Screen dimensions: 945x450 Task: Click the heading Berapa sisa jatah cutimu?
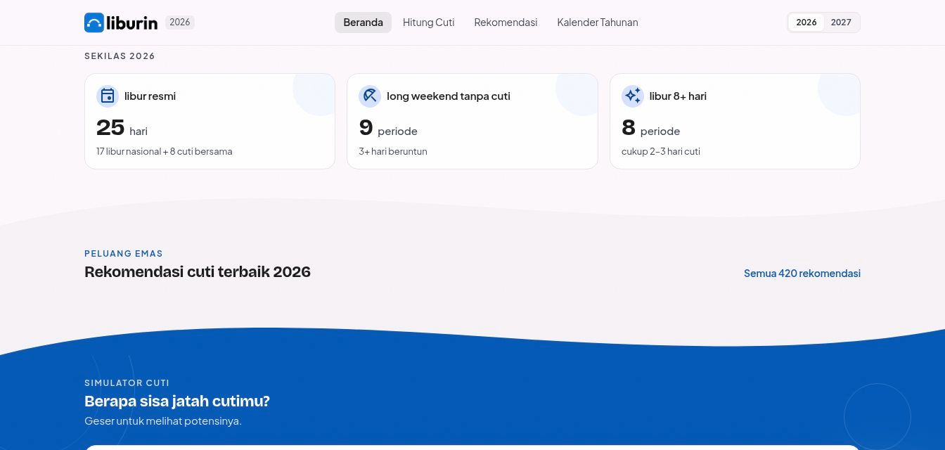click(177, 401)
